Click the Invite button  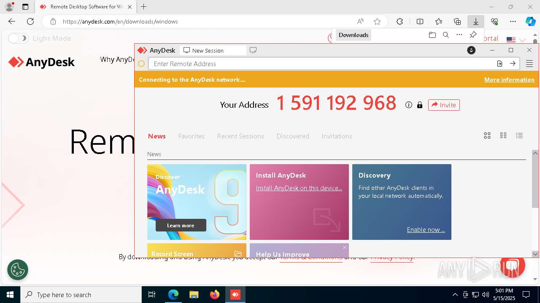point(444,105)
